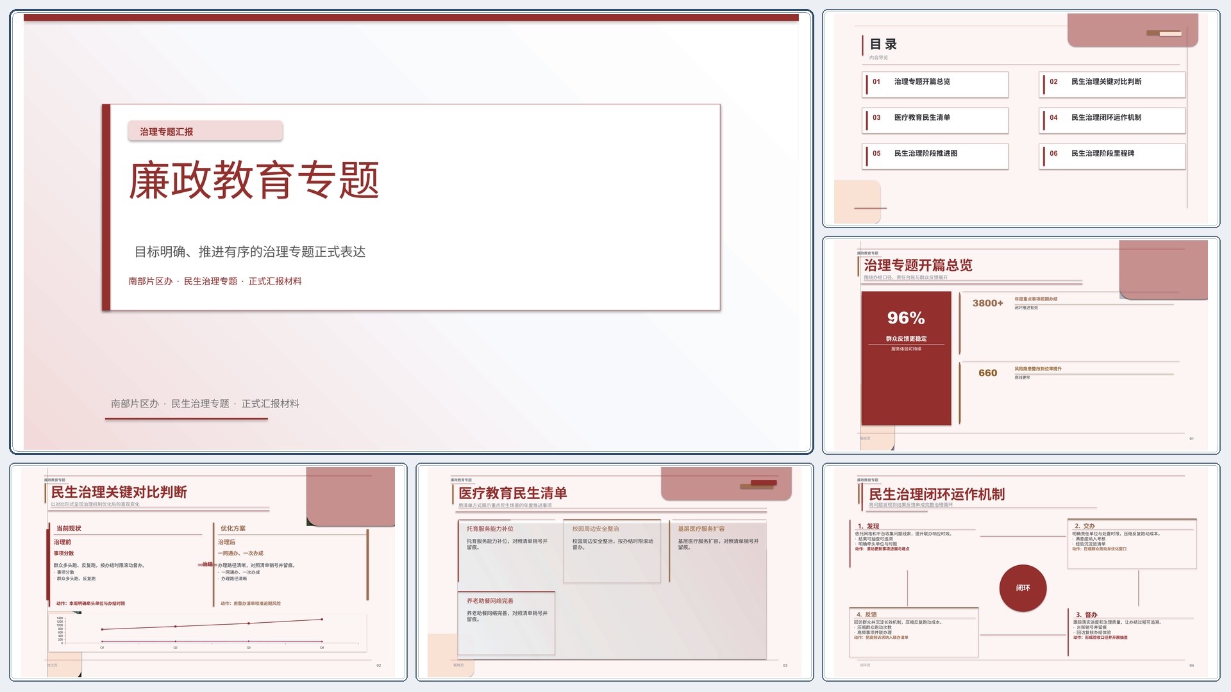
Task: Click the line chart on comparison slide
Action: [207, 633]
